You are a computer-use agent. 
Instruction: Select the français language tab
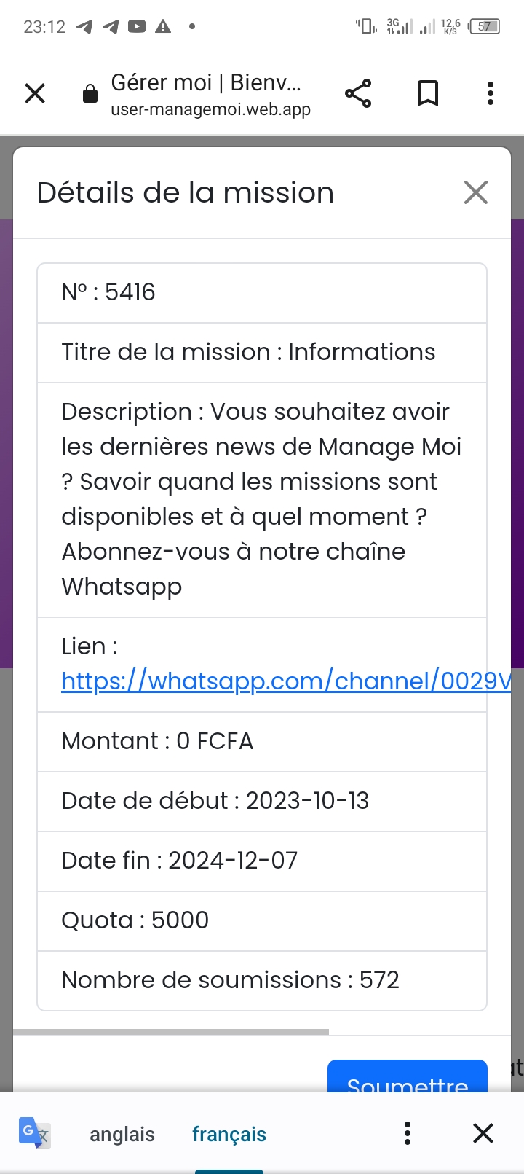pyautogui.click(x=229, y=1134)
